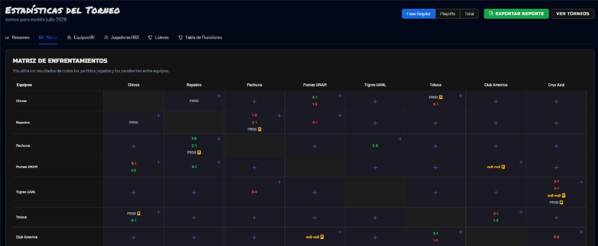Click small plus in Rayados vs Pachuca cell
Image resolution: width=598 pixels, height=246 pixels.
[280, 116]
